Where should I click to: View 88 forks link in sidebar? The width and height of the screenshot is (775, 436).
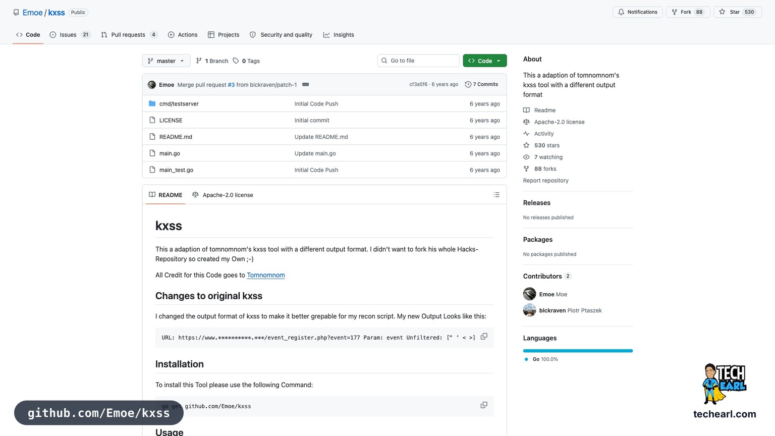[540, 169]
